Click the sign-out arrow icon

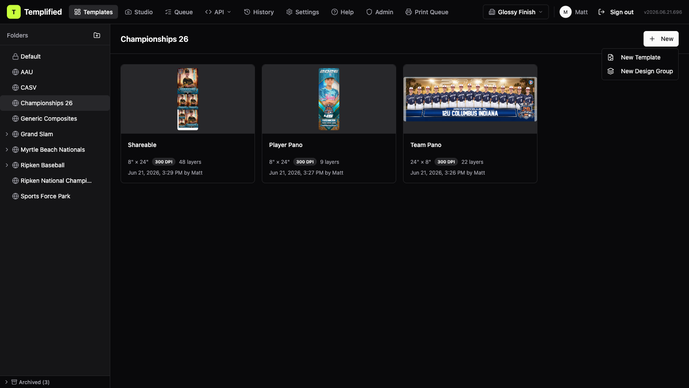[602, 12]
